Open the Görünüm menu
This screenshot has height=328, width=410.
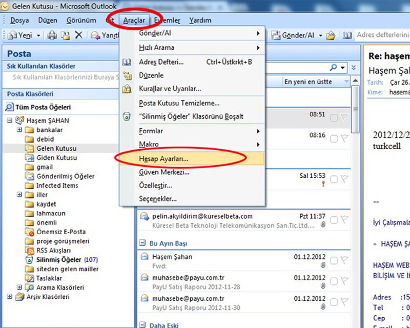click(81, 20)
